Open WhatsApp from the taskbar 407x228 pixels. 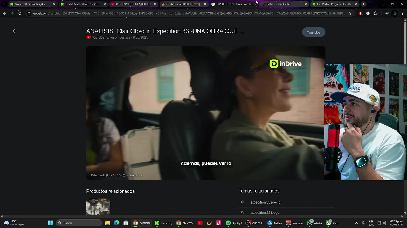click(x=315, y=223)
